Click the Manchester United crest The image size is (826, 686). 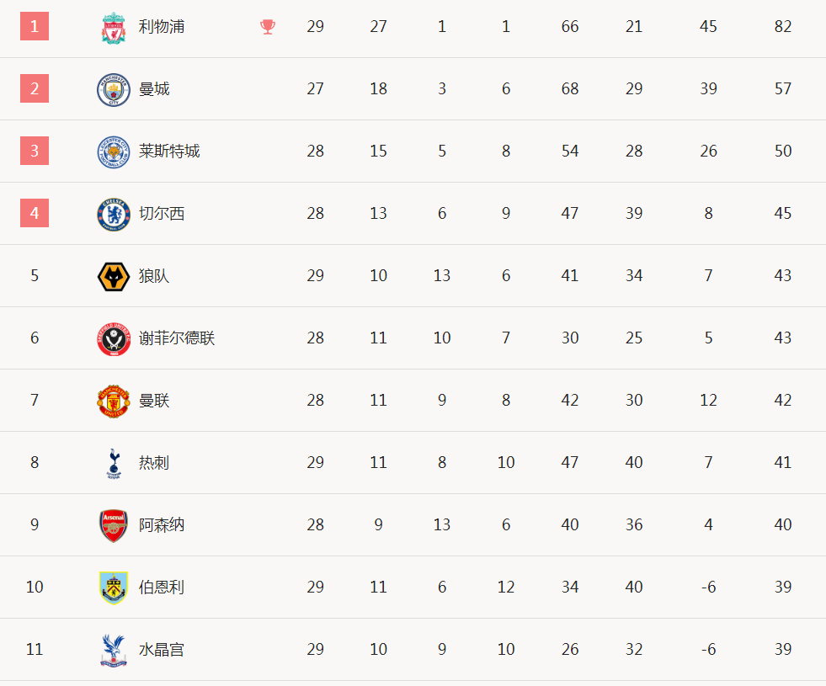pos(114,401)
